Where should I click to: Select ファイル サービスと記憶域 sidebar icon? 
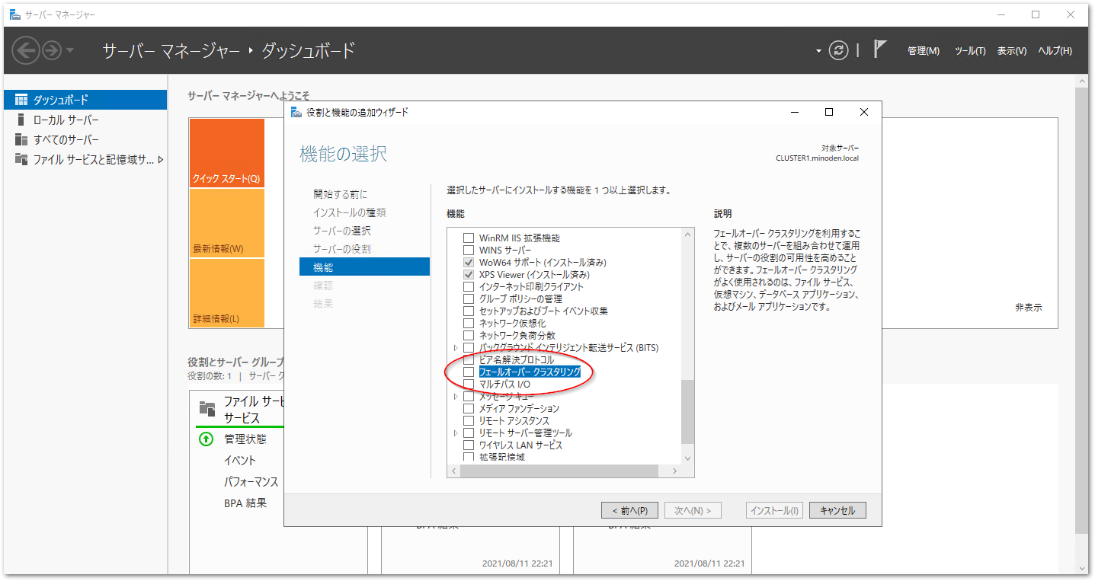click(21, 159)
